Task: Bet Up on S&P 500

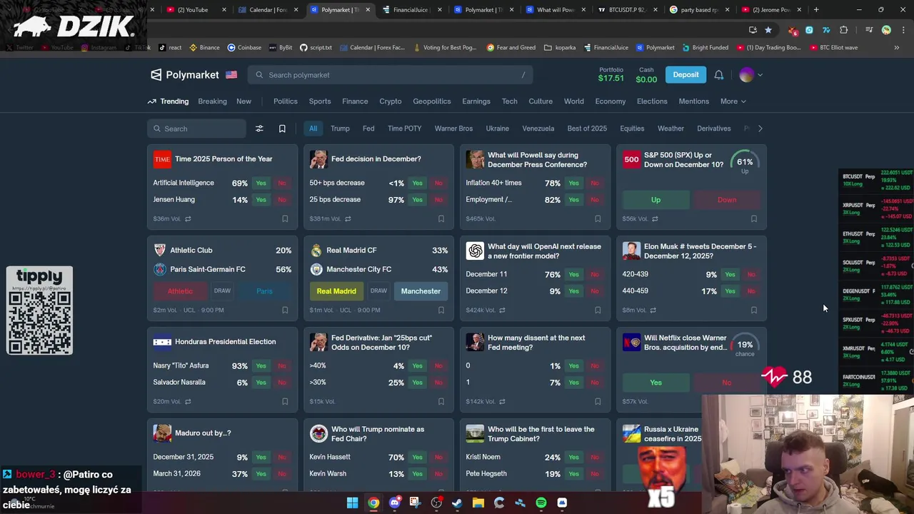Action: tap(656, 200)
